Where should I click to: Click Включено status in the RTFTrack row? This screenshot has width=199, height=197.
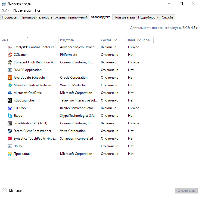[109, 108]
